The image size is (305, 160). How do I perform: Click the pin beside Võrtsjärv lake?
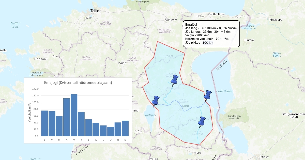click(155, 101)
